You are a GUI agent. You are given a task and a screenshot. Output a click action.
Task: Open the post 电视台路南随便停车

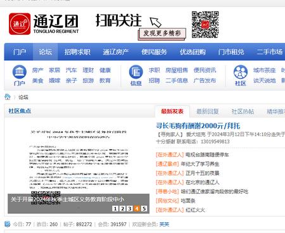click(x=207, y=154)
